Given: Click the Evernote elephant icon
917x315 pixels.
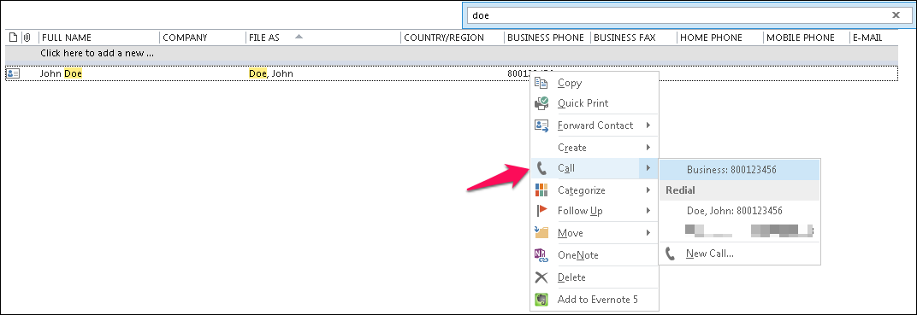Looking at the screenshot, I should tap(541, 300).
